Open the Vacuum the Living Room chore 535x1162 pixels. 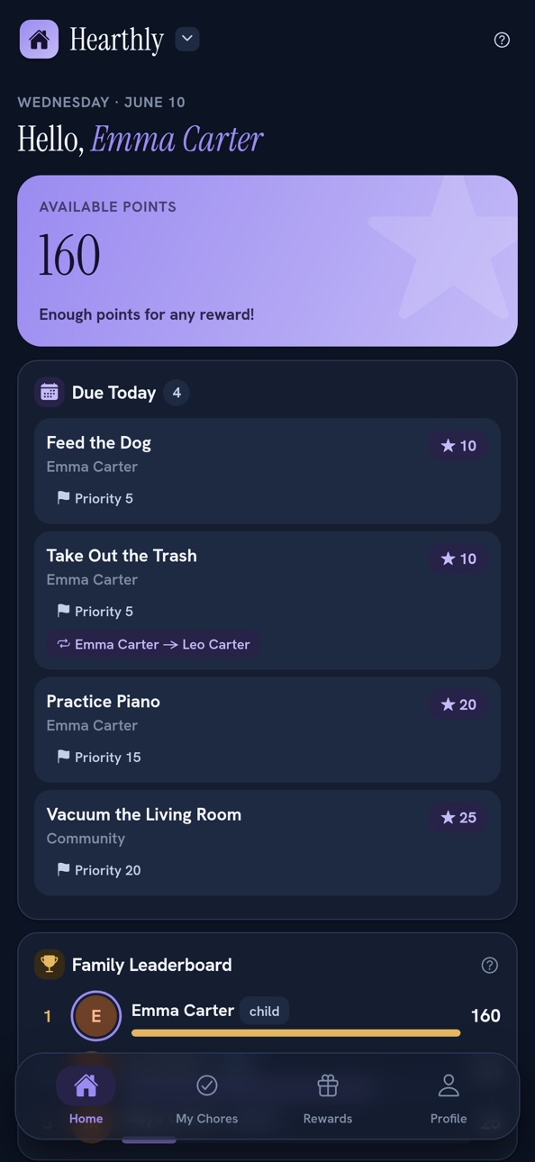tap(267, 842)
